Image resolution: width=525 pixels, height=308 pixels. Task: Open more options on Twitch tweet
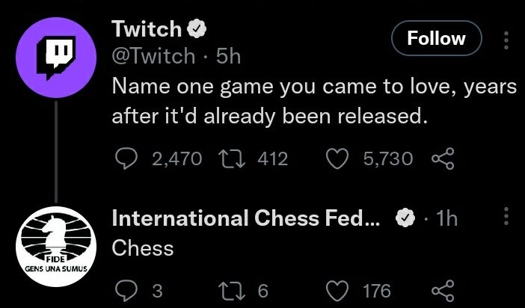pyautogui.click(x=506, y=39)
